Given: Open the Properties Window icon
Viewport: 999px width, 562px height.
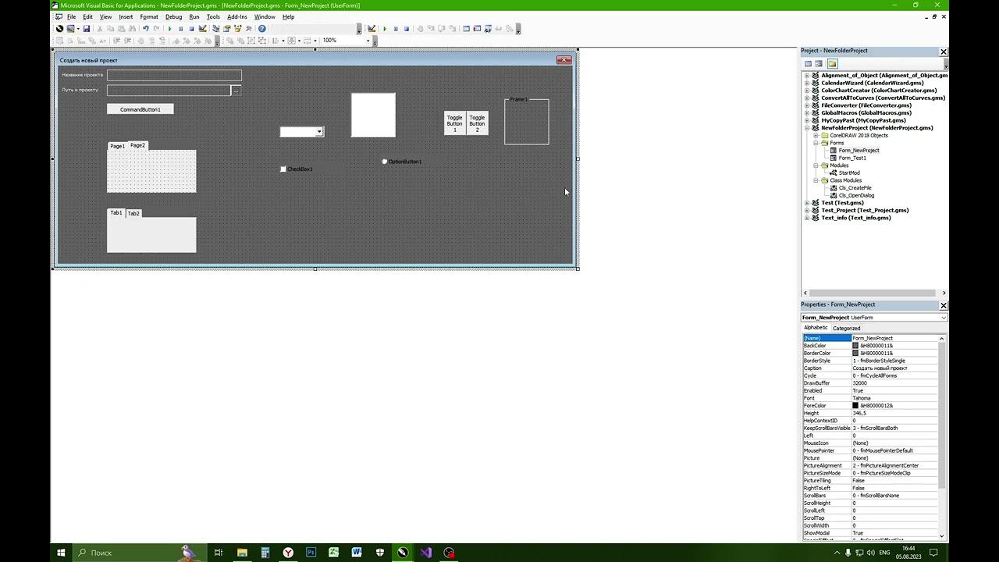Looking at the screenshot, I should pyautogui.click(x=227, y=29).
